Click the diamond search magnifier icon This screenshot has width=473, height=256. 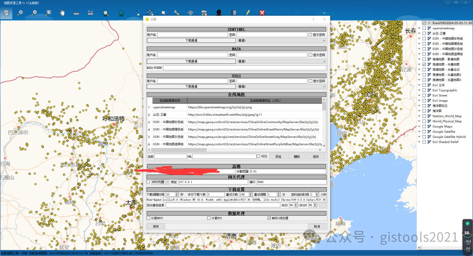[106, 13]
